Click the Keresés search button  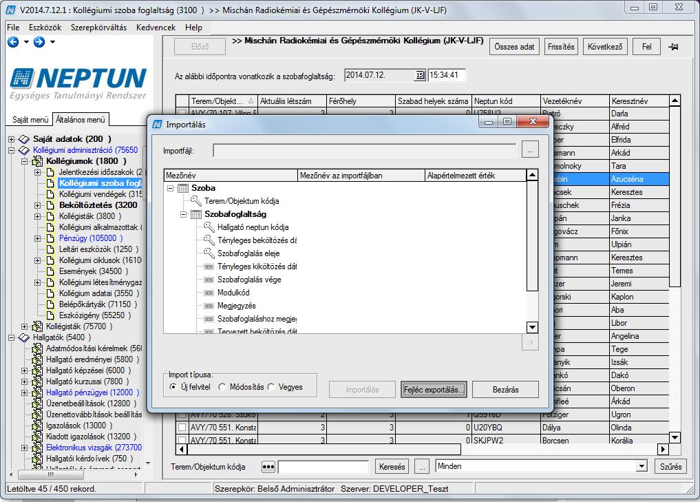(x=392, y=467)
